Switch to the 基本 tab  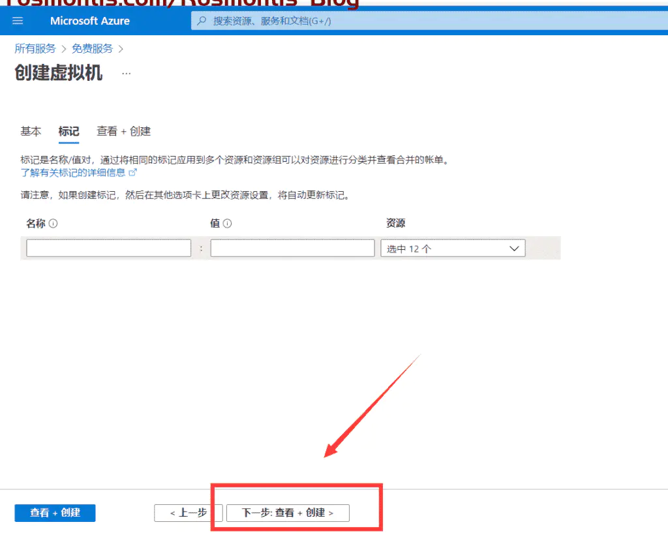[x=31, y=131]
